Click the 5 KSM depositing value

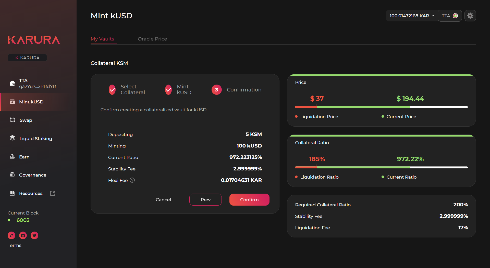coord(254,134)
